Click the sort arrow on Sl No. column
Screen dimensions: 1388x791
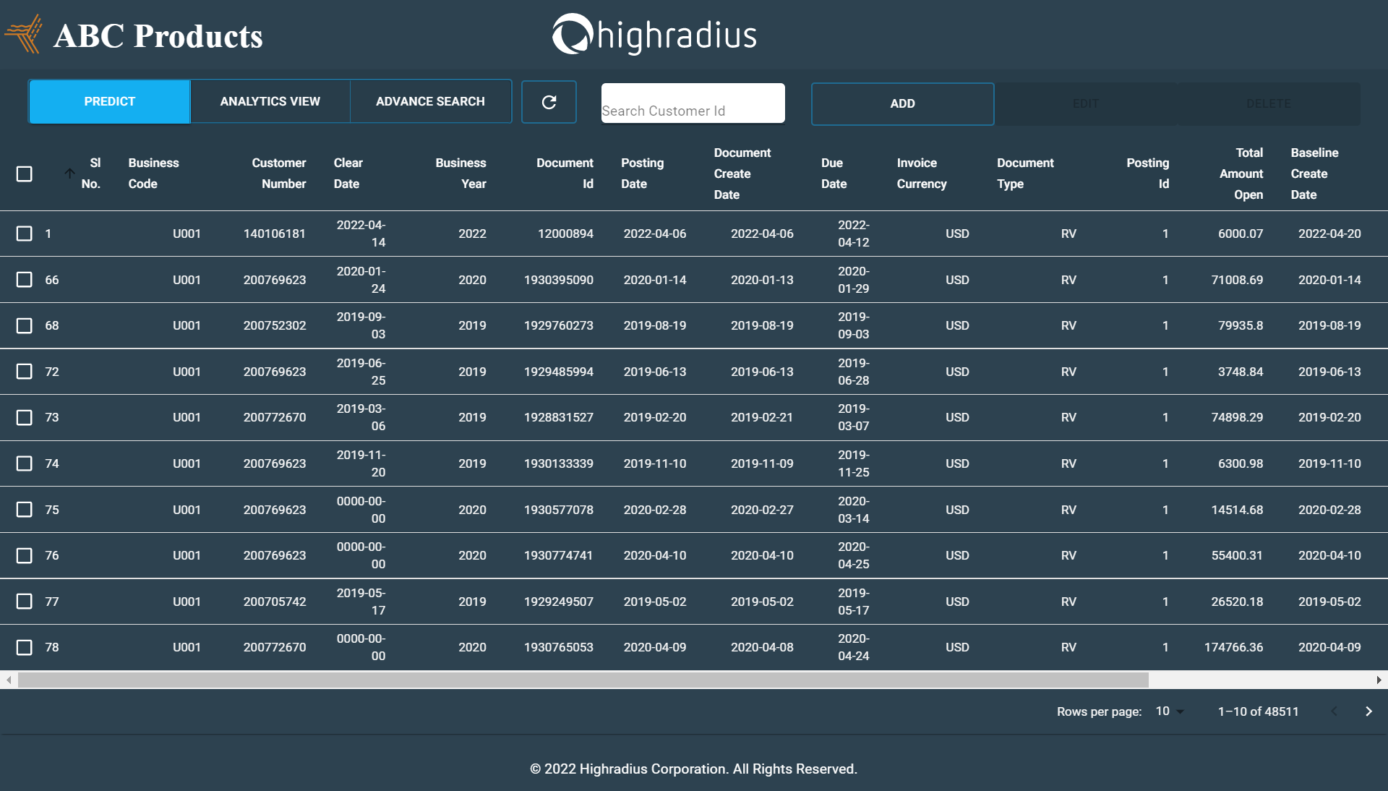click(69, 174)
